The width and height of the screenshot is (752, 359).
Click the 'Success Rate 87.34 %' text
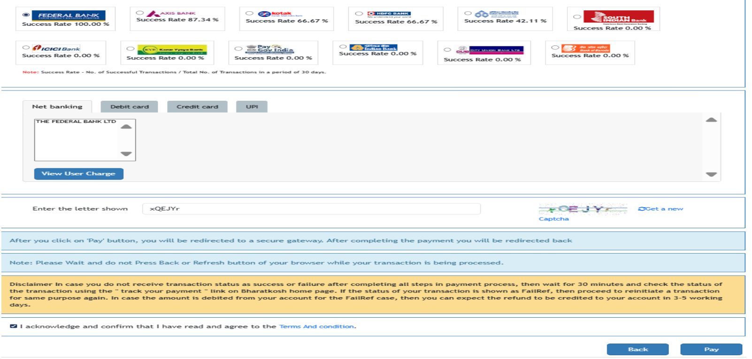click(x=177, y=20)
